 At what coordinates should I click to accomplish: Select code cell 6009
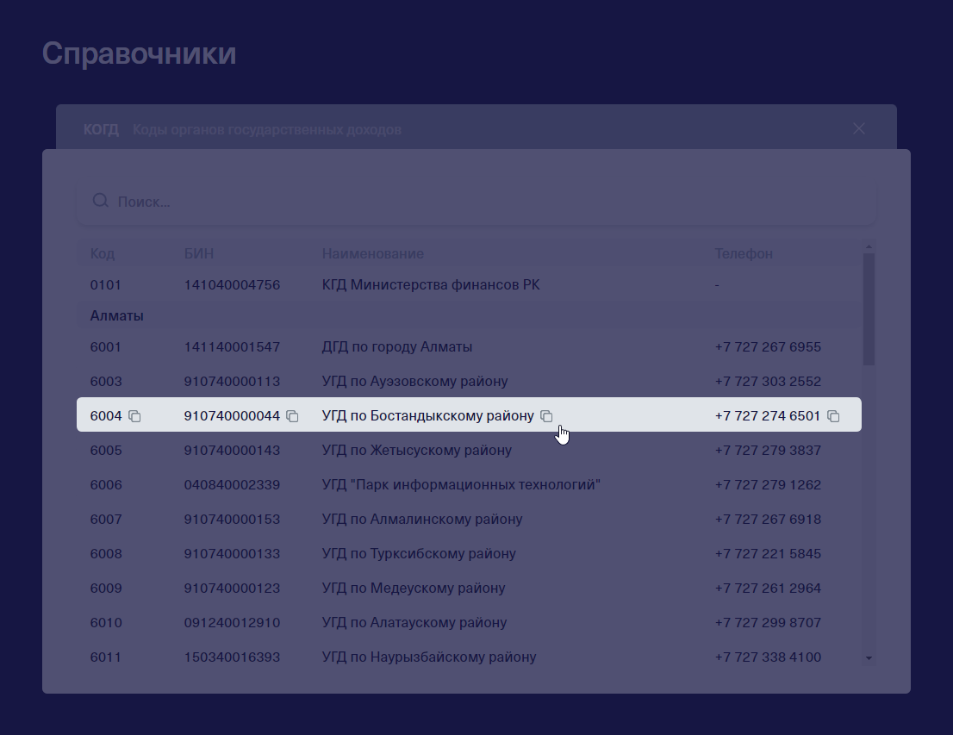(106, 589)
